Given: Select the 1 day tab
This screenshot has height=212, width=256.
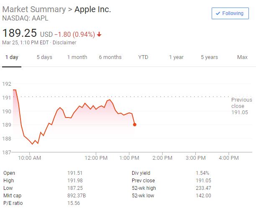Looking at the screenshot, I should tap(12, 57).
